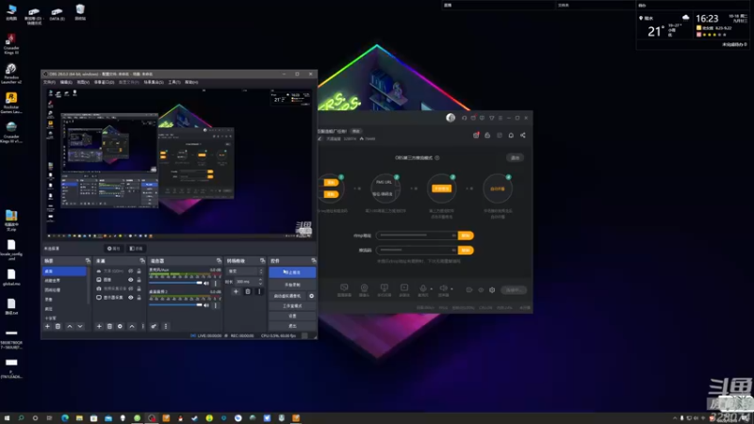Open virtual camera settings gear in Controls

point(312,296)
